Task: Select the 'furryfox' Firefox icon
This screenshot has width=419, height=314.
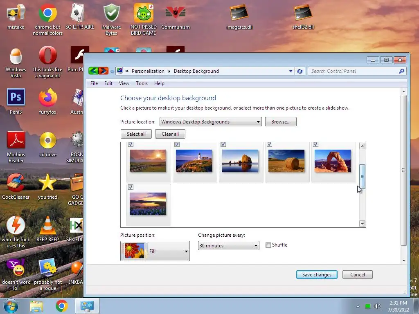Action: pos(47,101)
